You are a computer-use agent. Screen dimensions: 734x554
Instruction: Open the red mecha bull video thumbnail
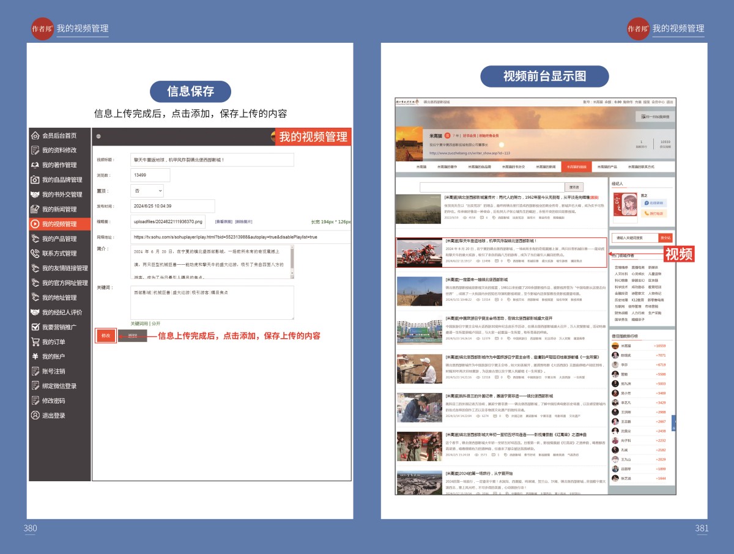(x=418, y=253)
